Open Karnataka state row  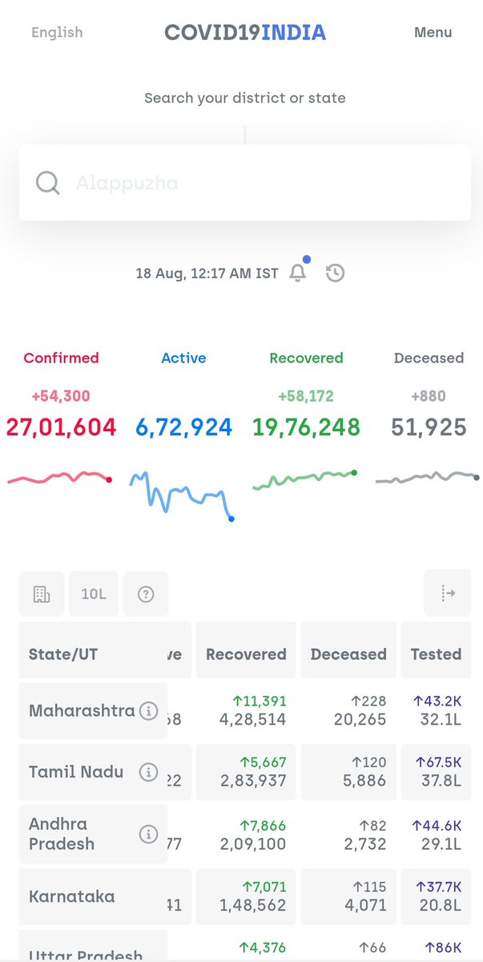point(245,896)
